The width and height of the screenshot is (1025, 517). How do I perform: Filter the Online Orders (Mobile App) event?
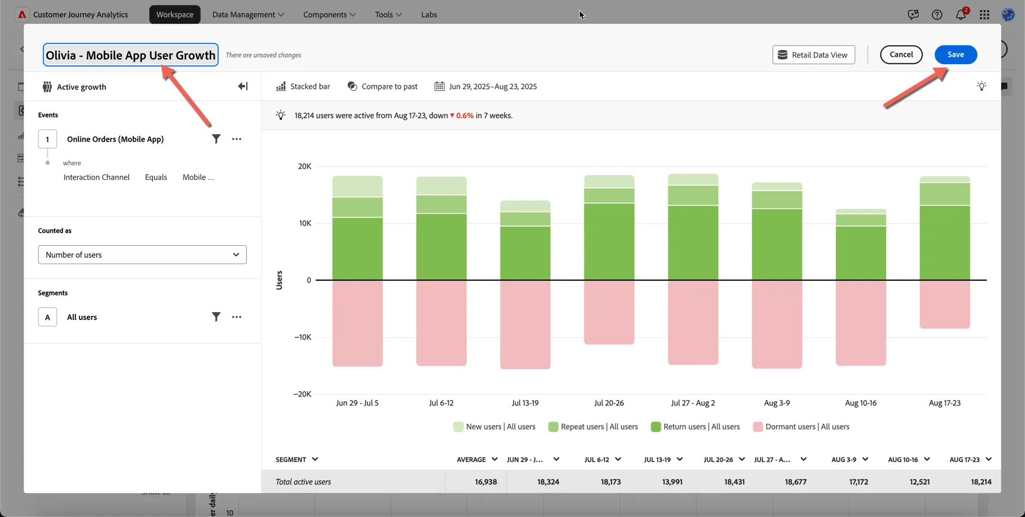216,139
